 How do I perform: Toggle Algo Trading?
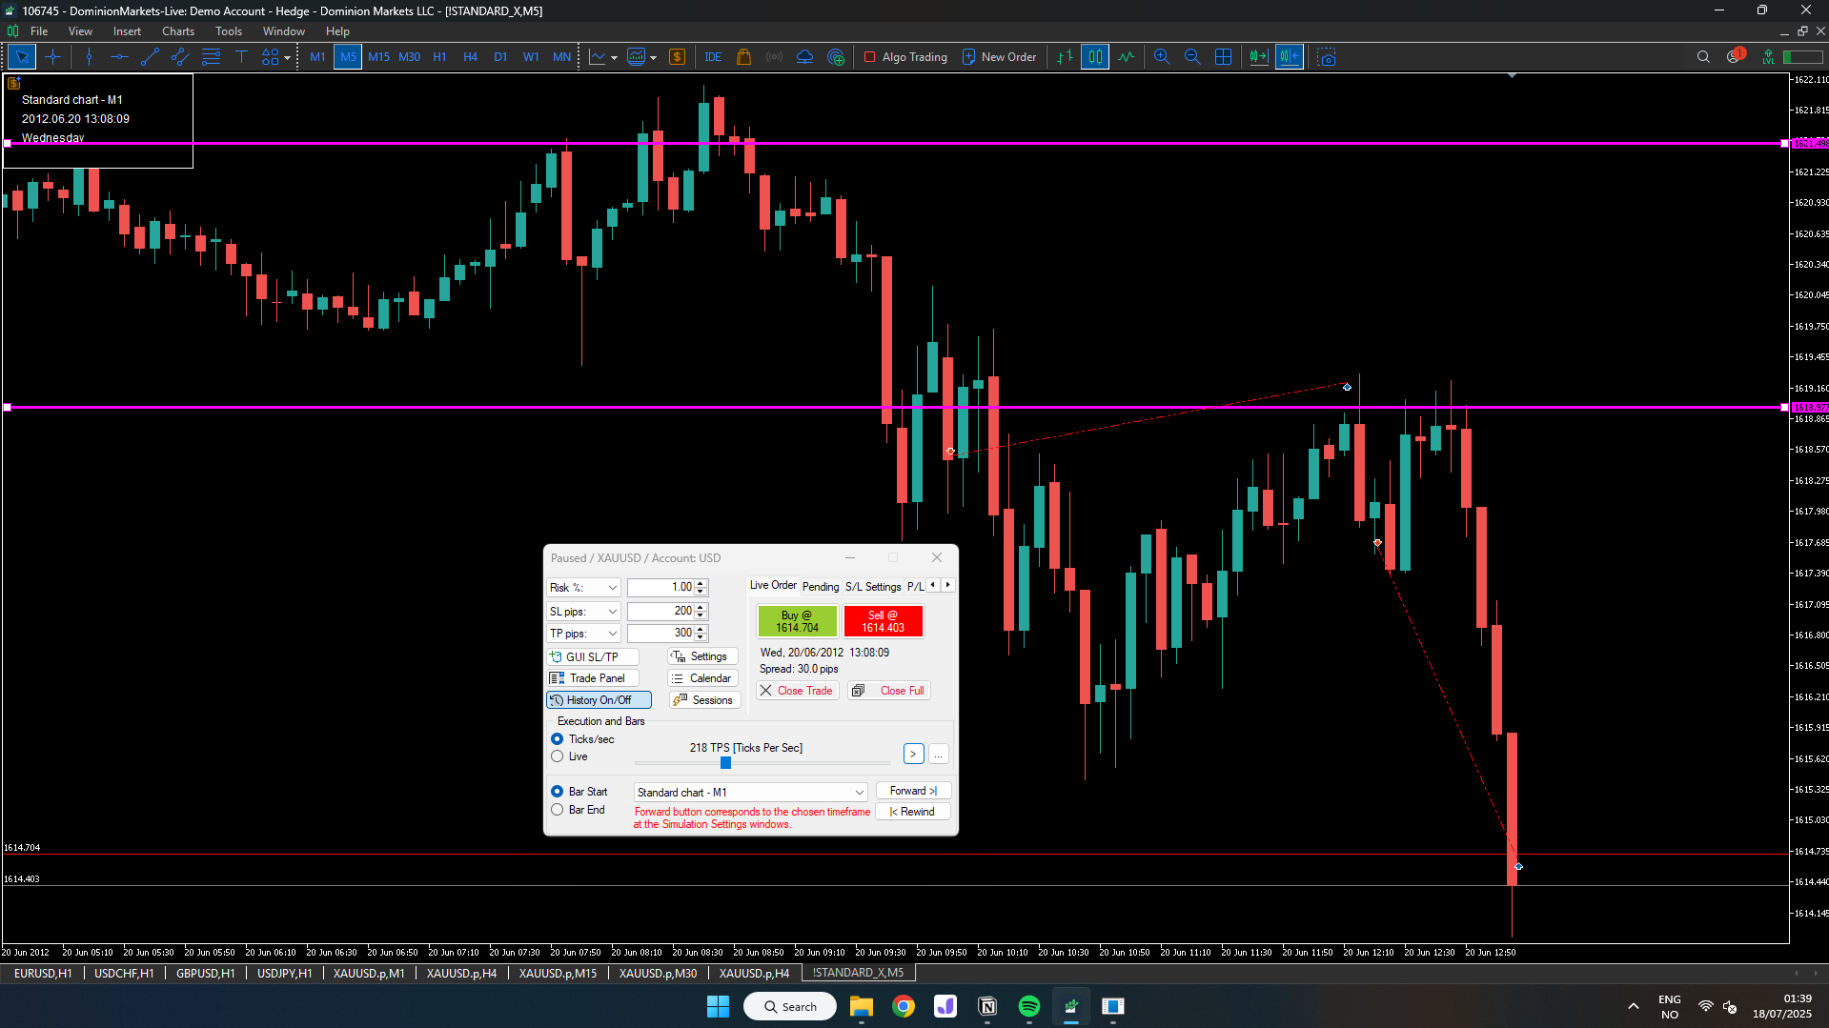[904, 57]
